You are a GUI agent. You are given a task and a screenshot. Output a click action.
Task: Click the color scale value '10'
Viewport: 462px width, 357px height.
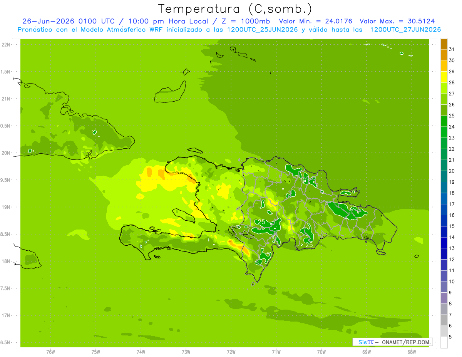click(452, 282)
